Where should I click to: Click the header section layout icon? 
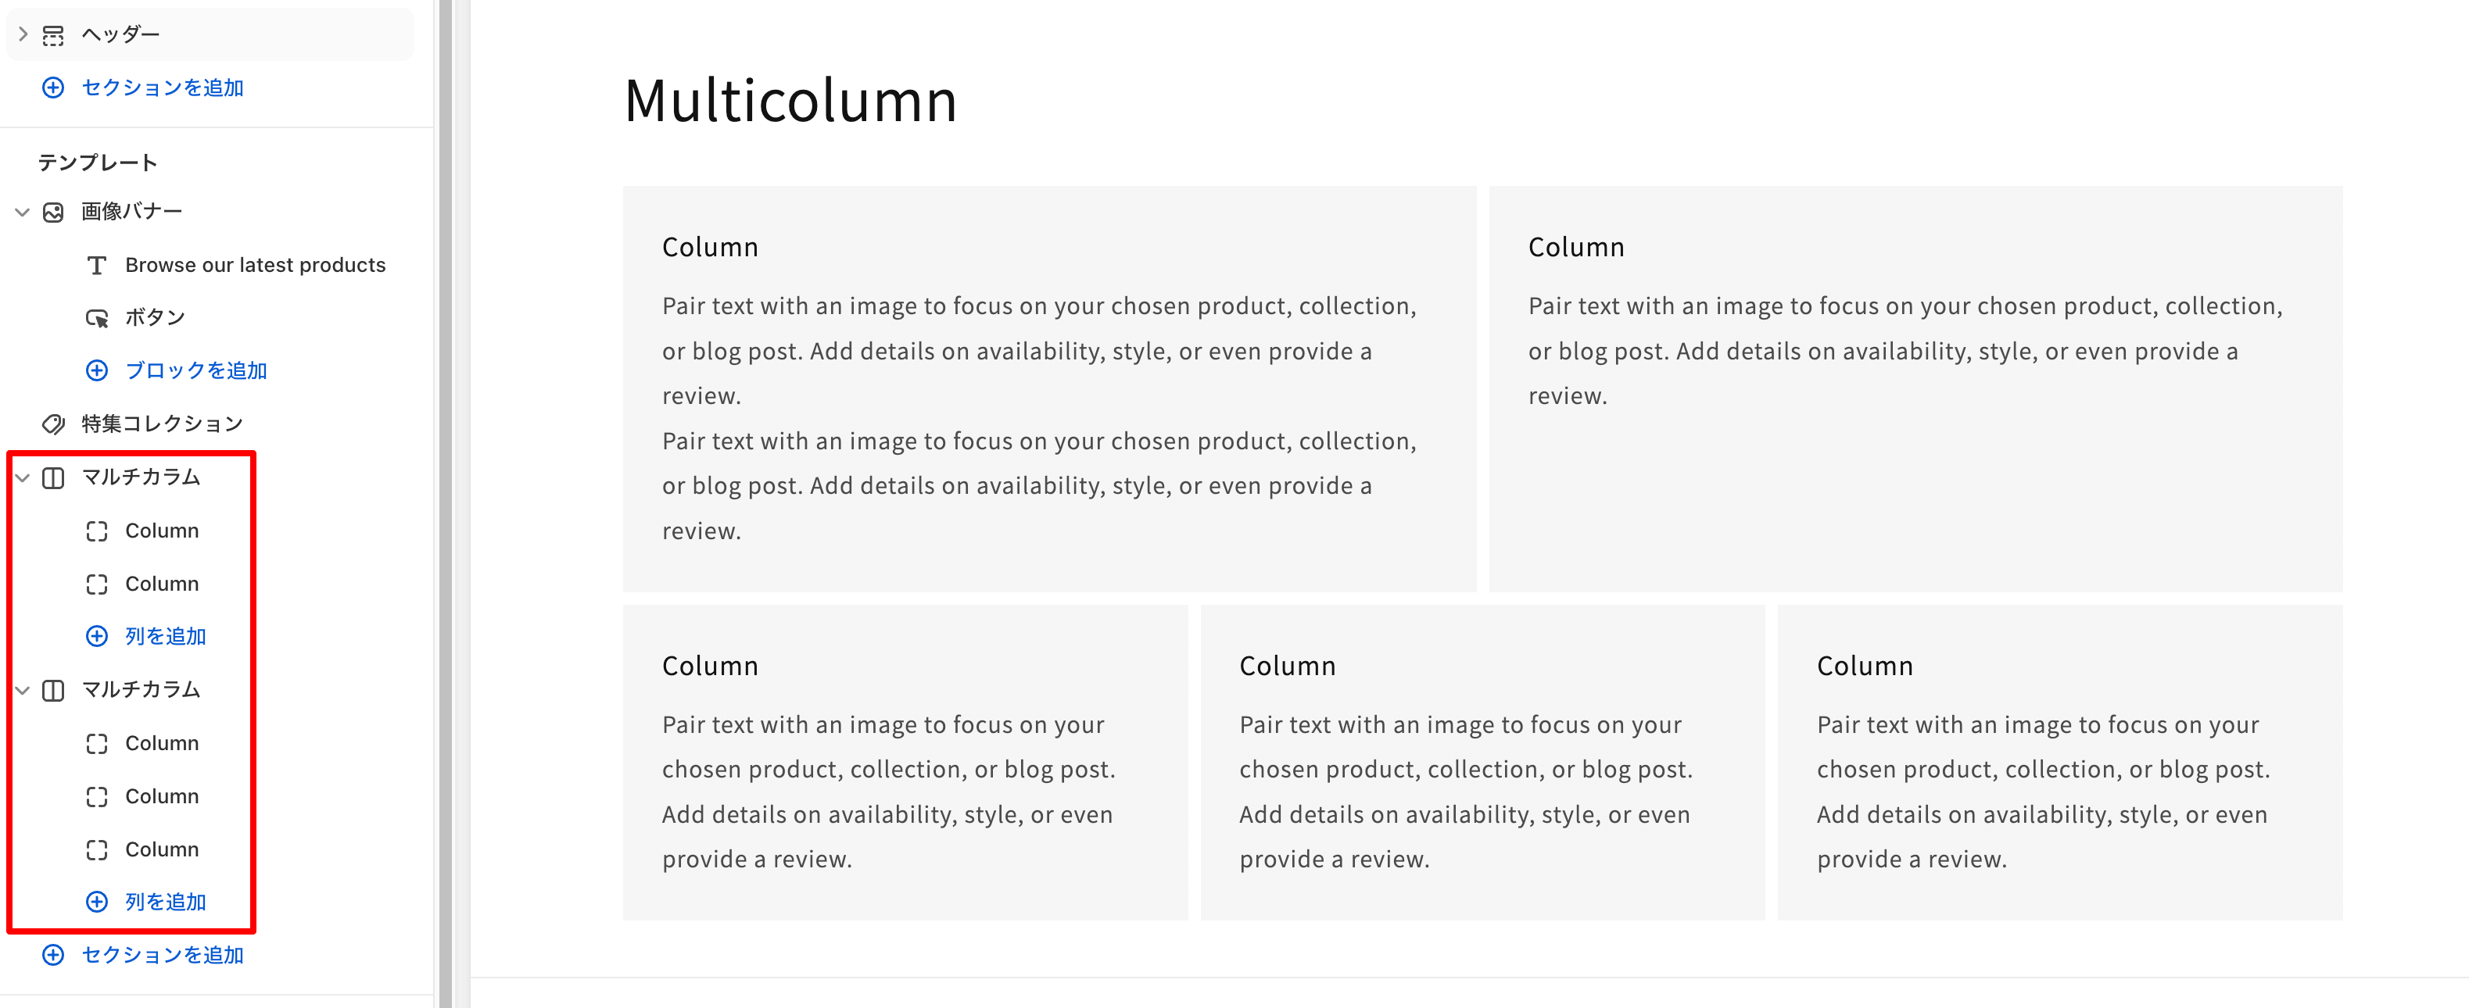click(54, 35)
